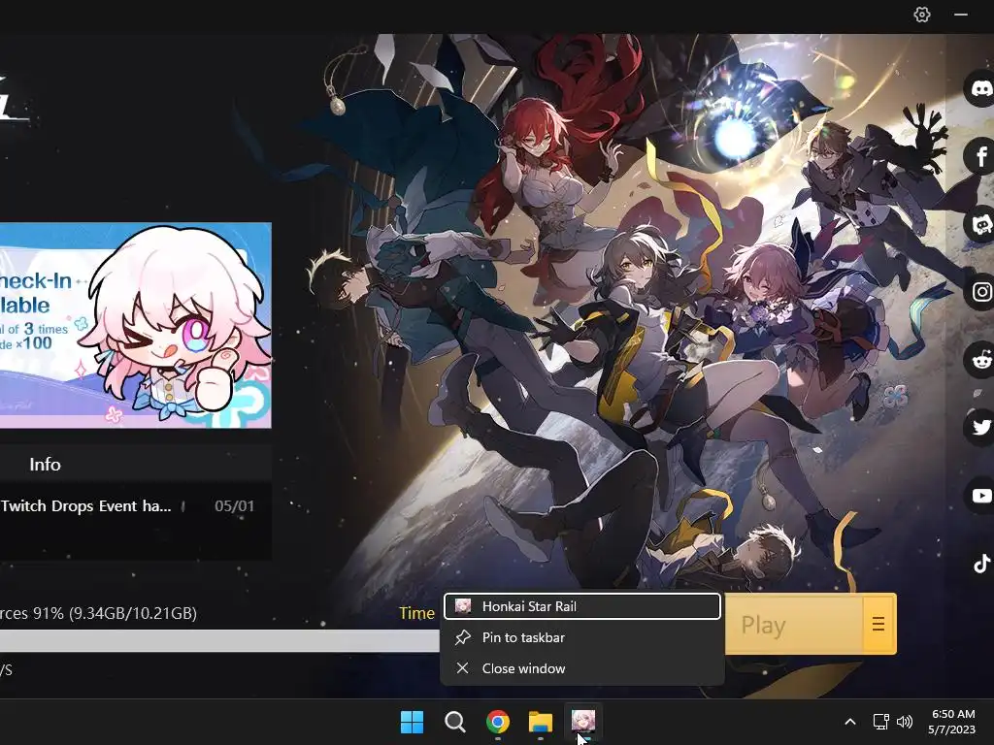
Task: Click the resources 91% download text
Action: click(98, 613)
